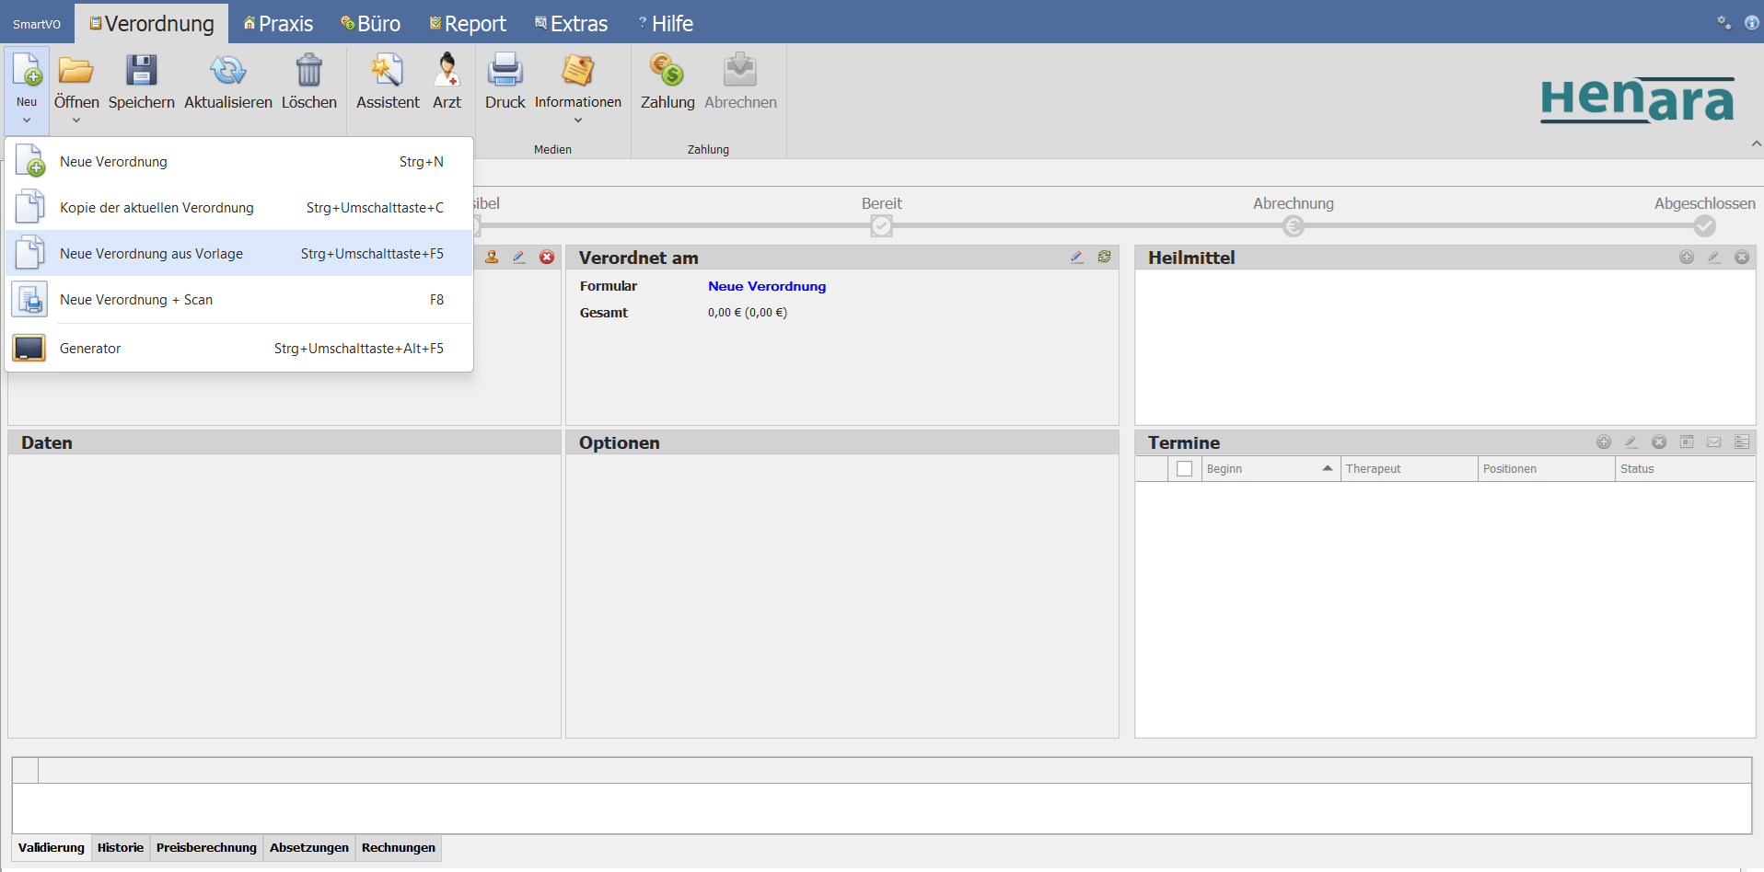
Task: Click the Aktualisieren refresh icon
Action: point(227,71)
